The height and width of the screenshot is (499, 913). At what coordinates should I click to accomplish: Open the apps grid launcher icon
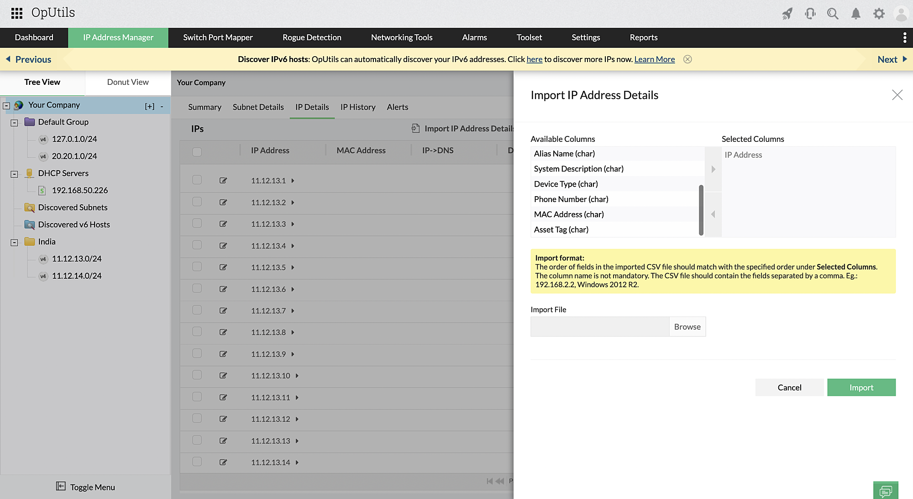tap(17, 13)
